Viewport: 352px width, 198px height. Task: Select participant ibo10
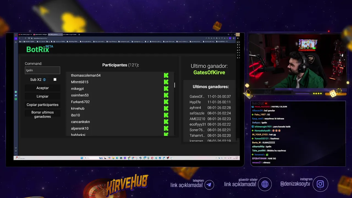(75, 115)
